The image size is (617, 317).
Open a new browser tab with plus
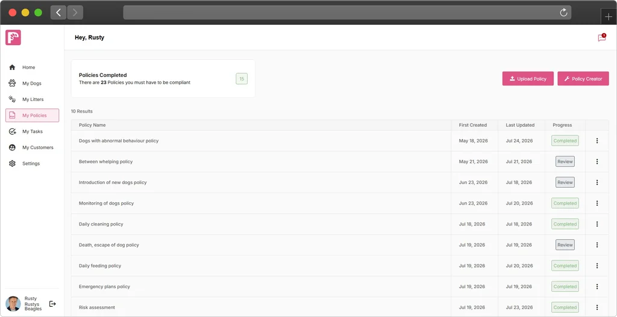609,17
